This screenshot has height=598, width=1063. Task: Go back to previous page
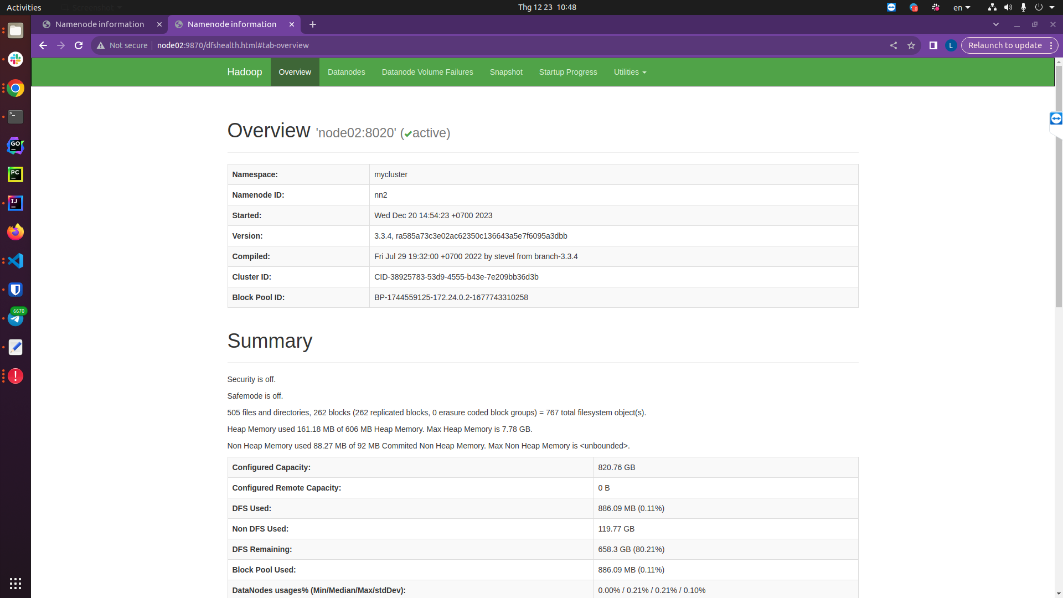43,45
